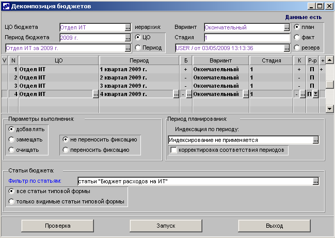Viewport: 335px width, 238px height.
Task: Click the Декомпозиция бюджетов title bar app icon
Action: [x=6, y=6]
